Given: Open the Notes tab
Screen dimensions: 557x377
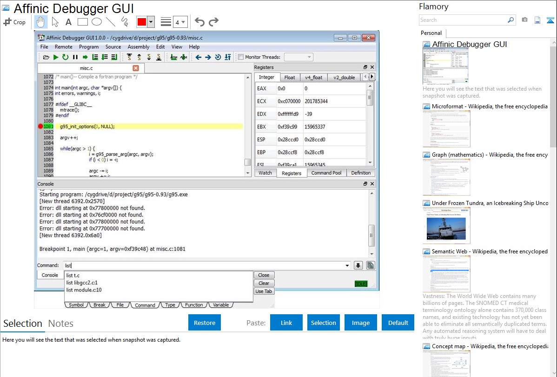Looking at the screenshot, I should tap(61, 324).
